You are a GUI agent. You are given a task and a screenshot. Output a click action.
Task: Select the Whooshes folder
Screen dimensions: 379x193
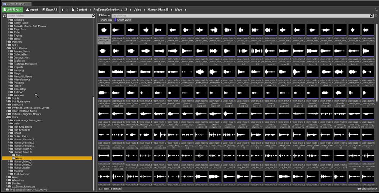click(x=18, y=180)
